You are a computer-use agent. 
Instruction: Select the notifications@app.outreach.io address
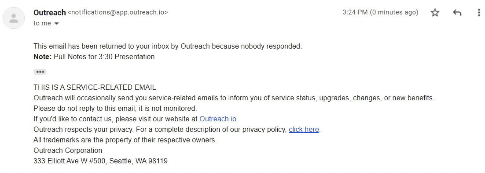[x=118, y=13]
